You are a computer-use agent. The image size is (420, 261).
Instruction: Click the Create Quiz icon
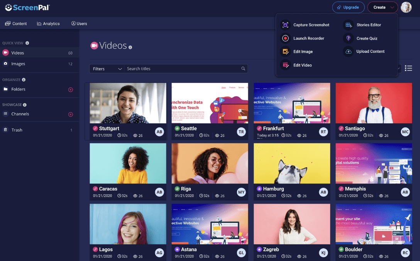348,38
